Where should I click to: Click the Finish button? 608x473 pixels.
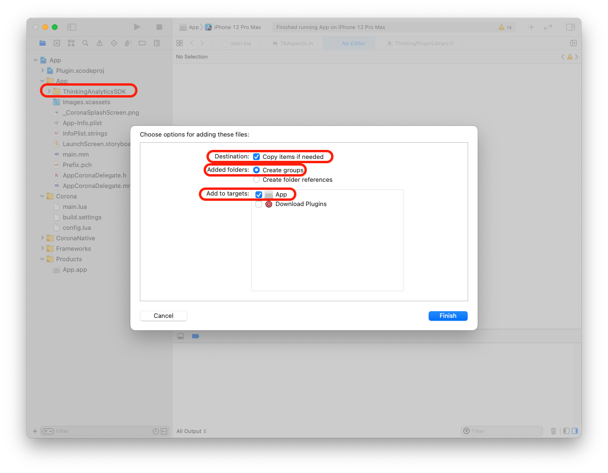(448, 316)
